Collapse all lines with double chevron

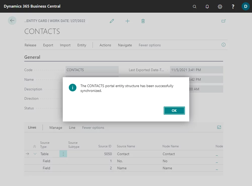[x=34, y=147]
